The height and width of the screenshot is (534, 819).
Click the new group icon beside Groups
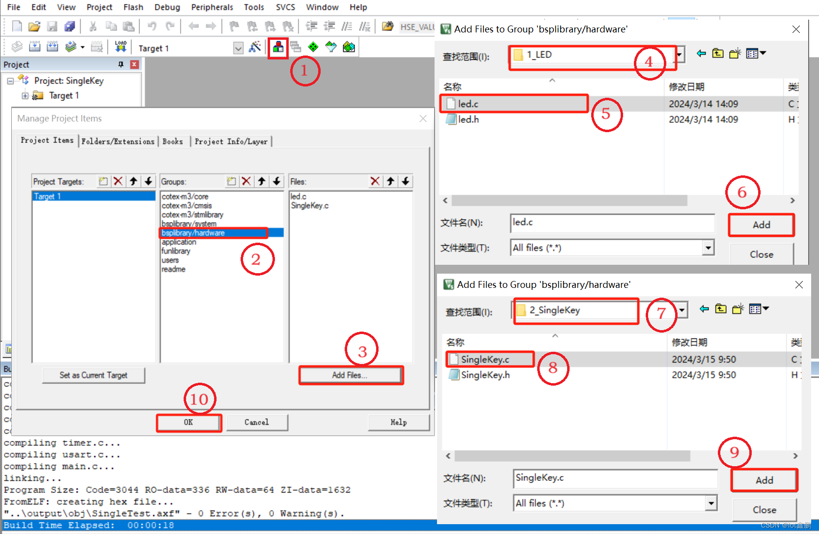[x=231, y=181]
